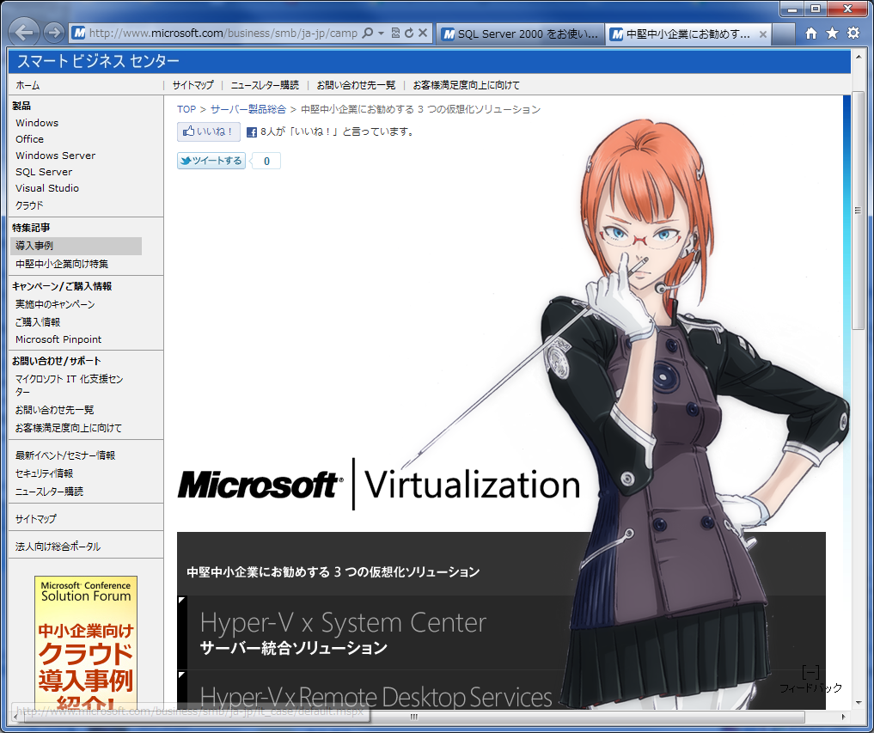
Task: Click the Refresh icon in address bar
Action: tap(409, 34)
